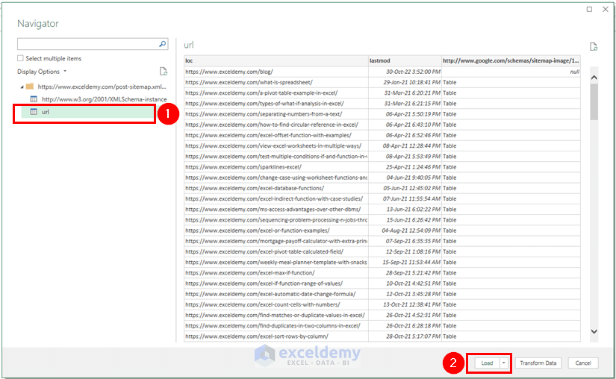The width and height of the screenshot is (616, 379).
Task: Click the 28-Oct-21 5:17:07 PM date cell
Action: click(x=405, y=336)
